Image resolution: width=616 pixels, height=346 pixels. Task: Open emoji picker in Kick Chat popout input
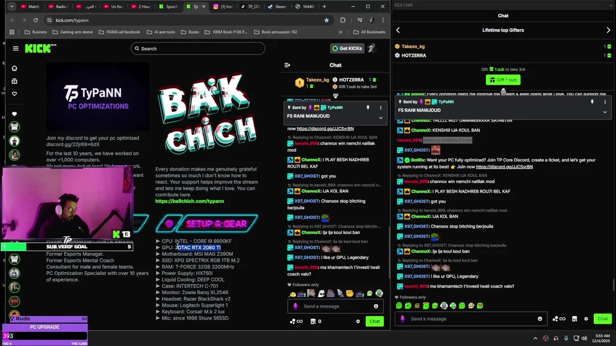click(539, 319)
